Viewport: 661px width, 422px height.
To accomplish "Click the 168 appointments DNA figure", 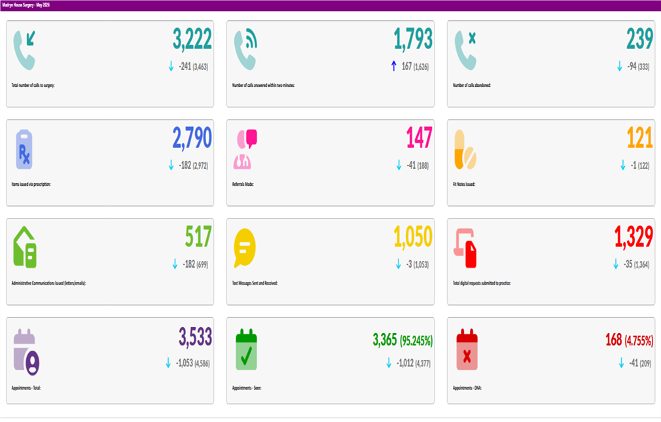I will click(614, 340).
